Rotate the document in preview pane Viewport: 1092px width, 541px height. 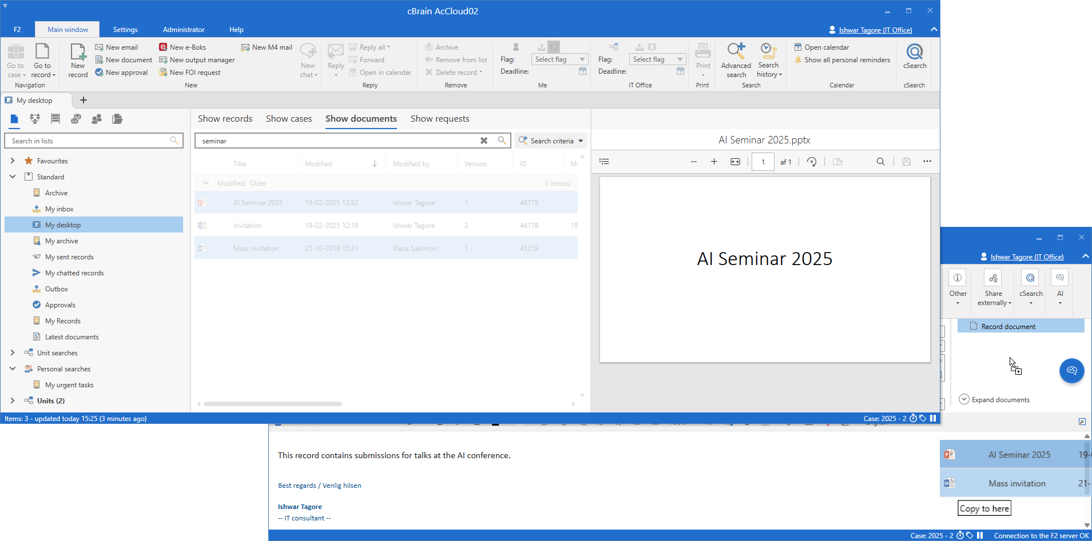point(812,162)
